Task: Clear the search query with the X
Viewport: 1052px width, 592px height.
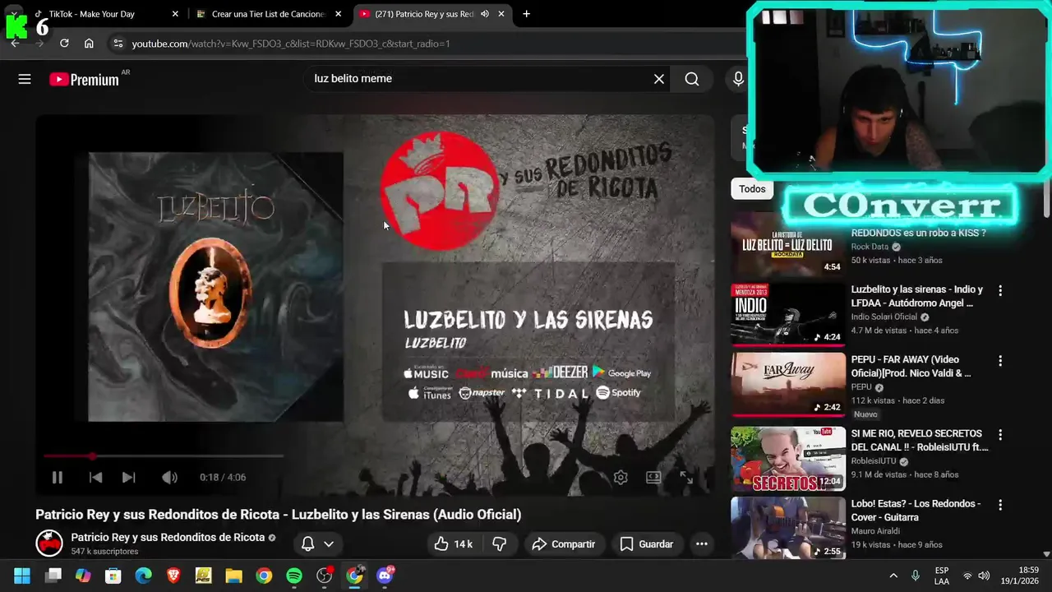Action: [x=659, y=79]
